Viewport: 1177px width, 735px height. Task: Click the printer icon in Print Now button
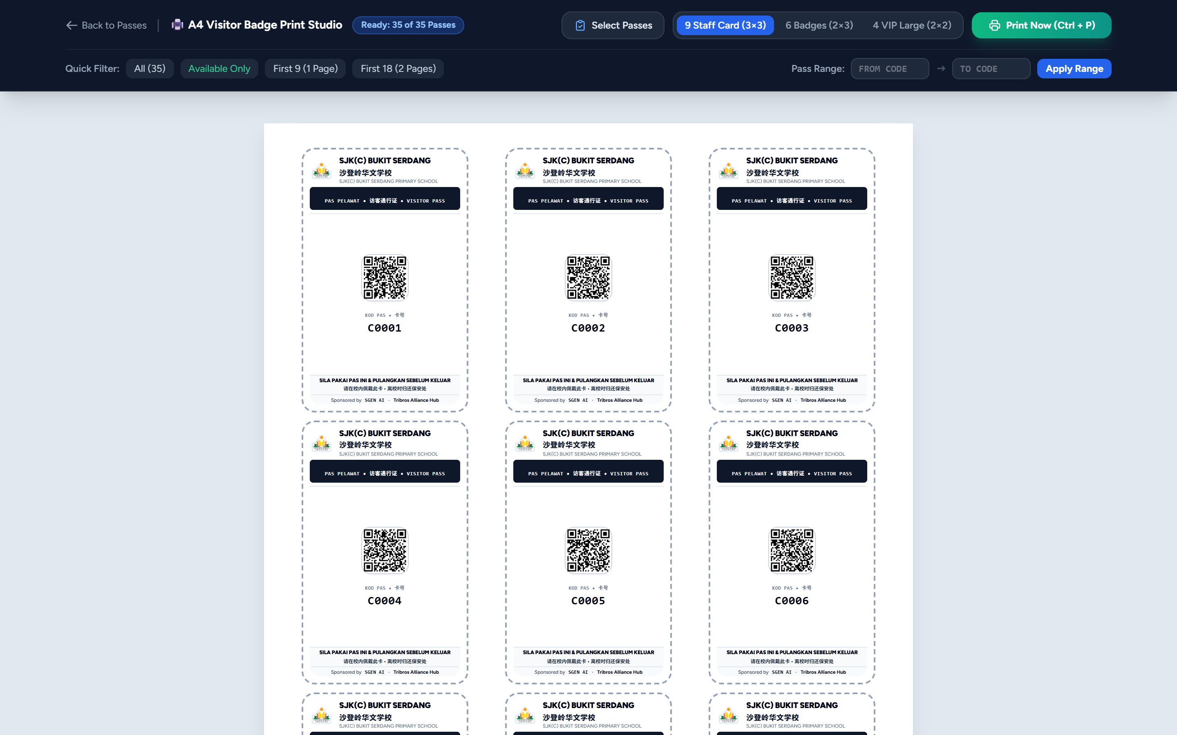pos(994,25)
